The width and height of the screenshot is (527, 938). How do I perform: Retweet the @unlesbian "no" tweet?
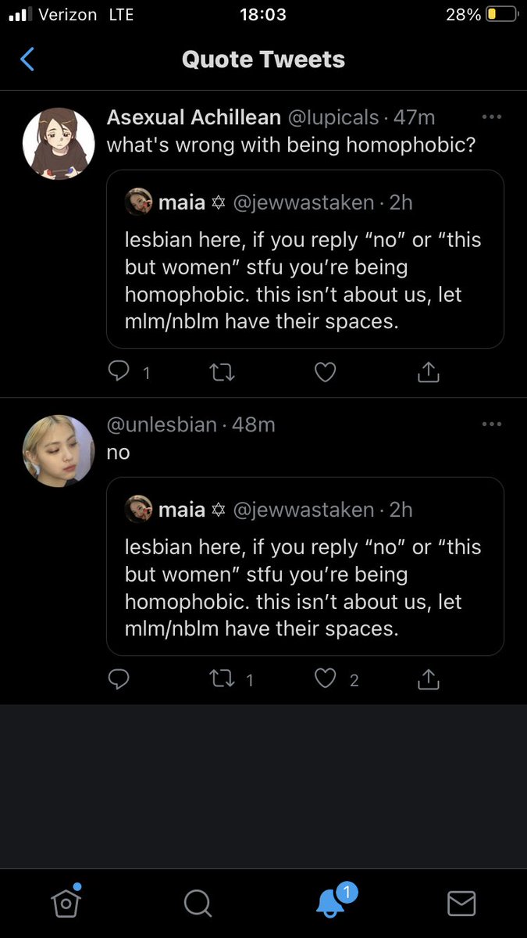[223, 680]
